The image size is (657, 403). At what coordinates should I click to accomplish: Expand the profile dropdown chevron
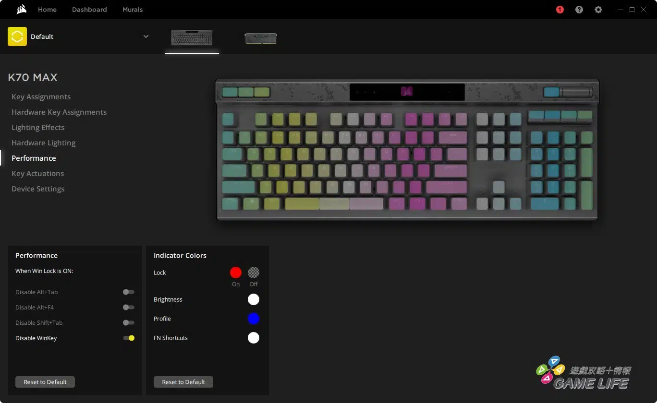tap(146, 36)
